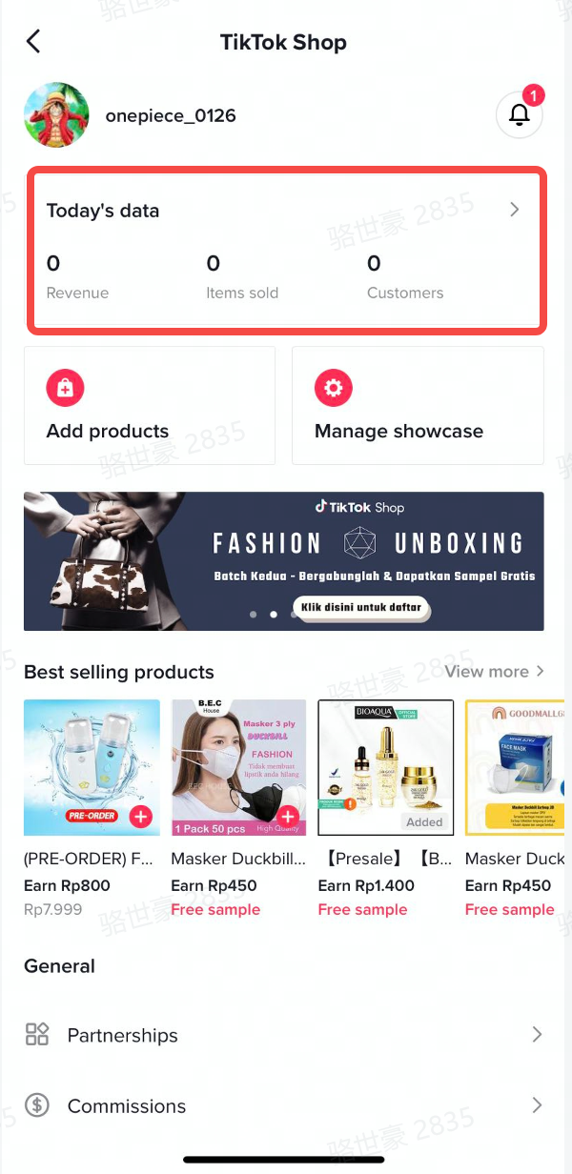Open Partnerships using its right chevron
Viewport: 572px width, 1174px height.
click(537, 1035)
